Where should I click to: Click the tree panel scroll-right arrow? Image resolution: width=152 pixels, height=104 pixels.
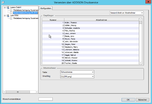click(x=37, y=92)
